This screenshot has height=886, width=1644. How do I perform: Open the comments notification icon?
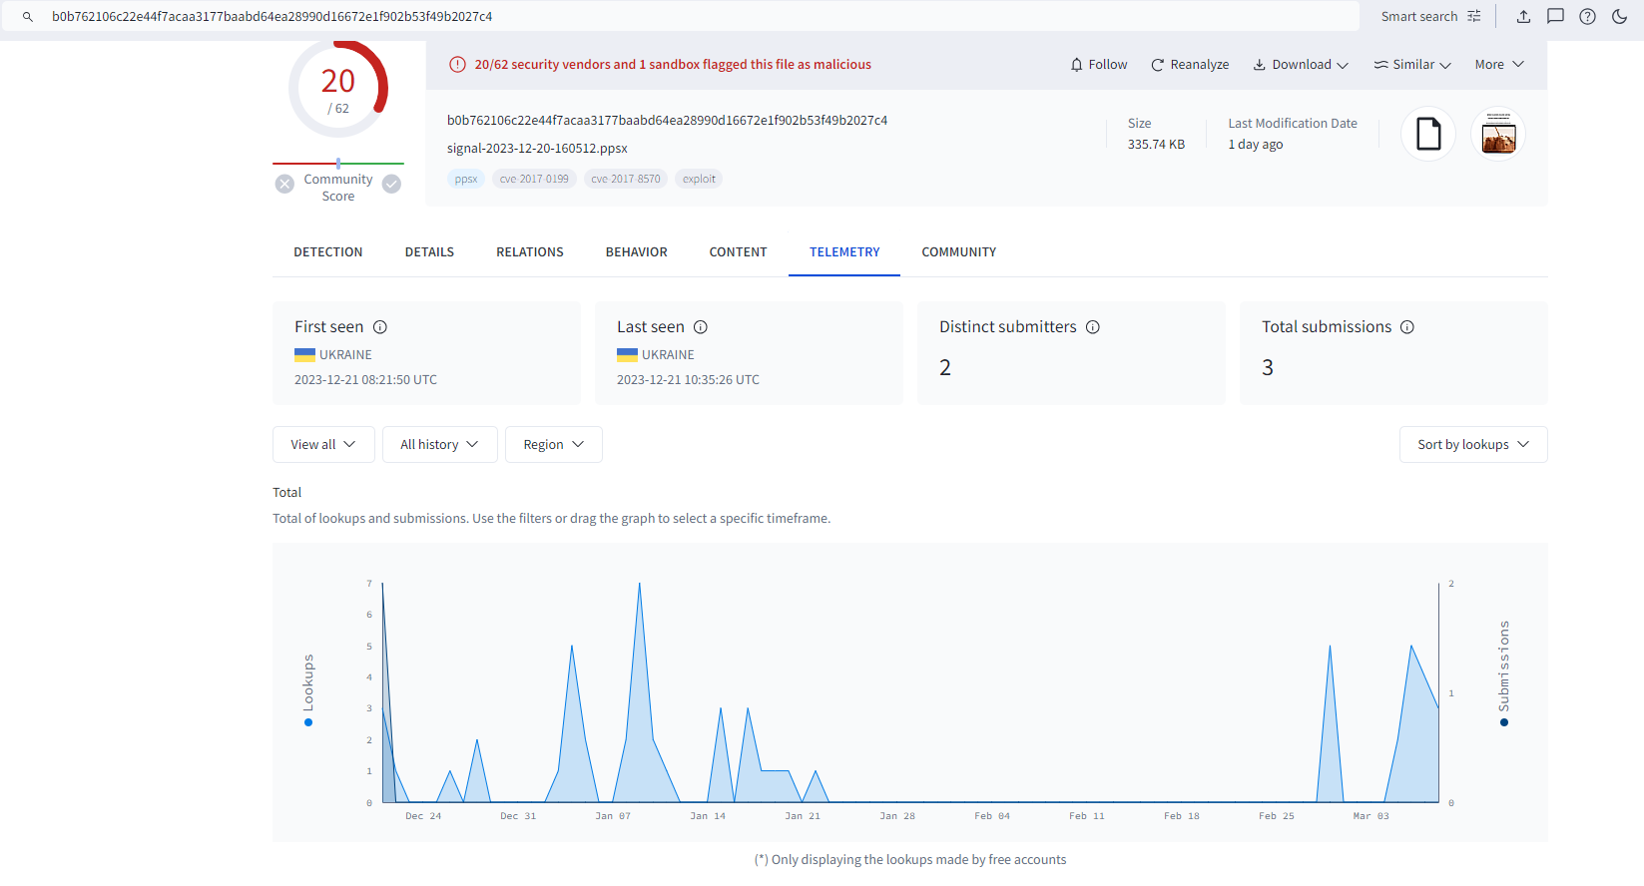pyautogui.click(x=1555, y=17)
